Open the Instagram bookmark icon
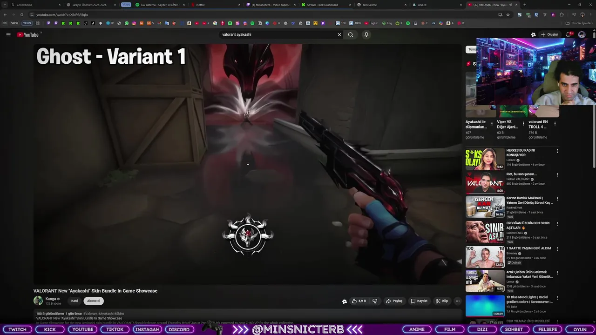596x335 pixels. (x=134, y=23)
